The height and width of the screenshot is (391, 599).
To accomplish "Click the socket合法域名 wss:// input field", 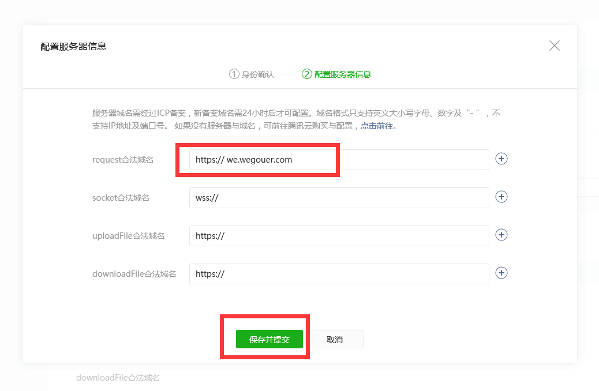I will click(339, 198).
